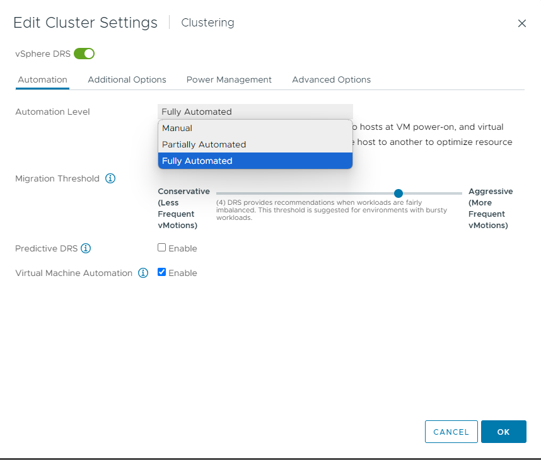
Task: Open the Automation Level dropdown
Action: click(x=255, y=112)
